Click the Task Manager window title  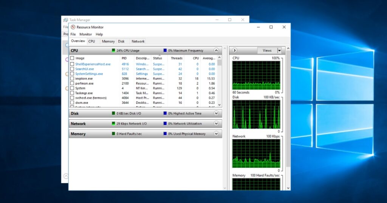coord(80,20)
